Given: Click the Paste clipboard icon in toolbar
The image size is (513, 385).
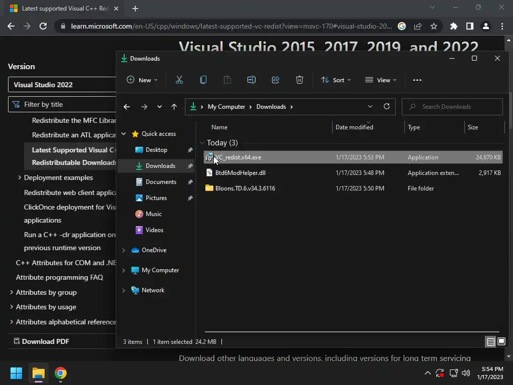Looking at the screenshot, I should tap(227, 80).
